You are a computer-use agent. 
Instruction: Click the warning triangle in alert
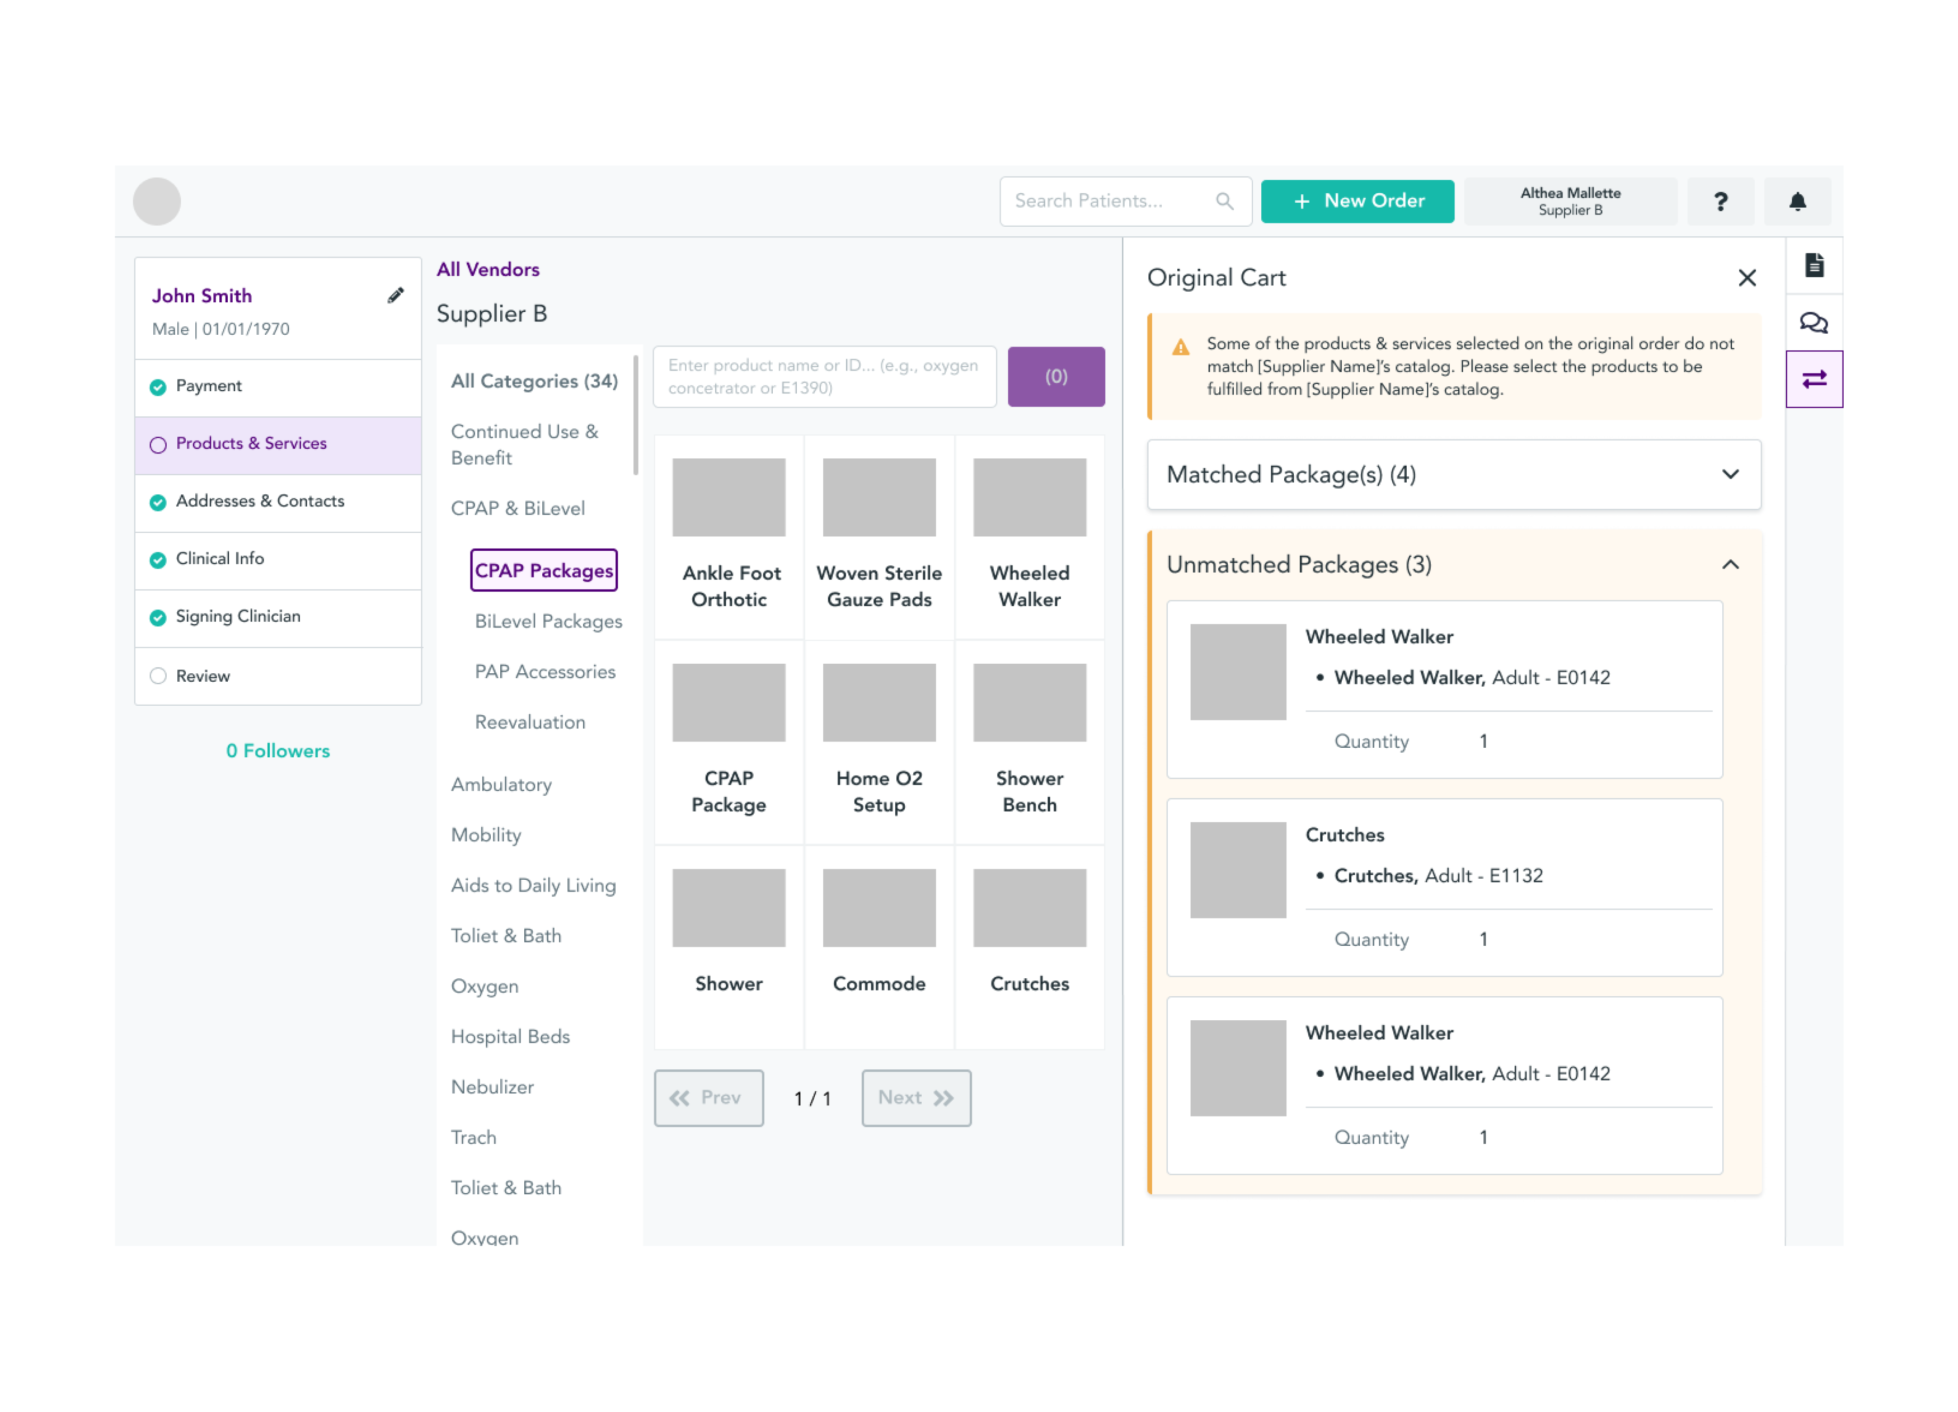pos(1180,348)
